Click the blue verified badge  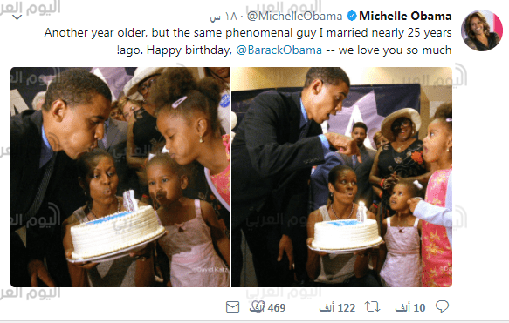pos(352,16)
